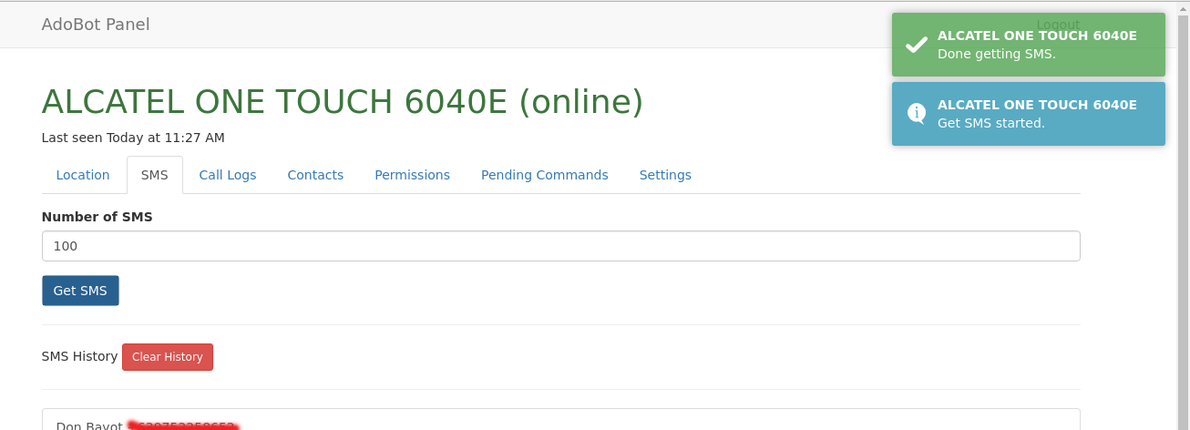
Task: View the Pending Commands tab
Action: click(x=545, y=175)
